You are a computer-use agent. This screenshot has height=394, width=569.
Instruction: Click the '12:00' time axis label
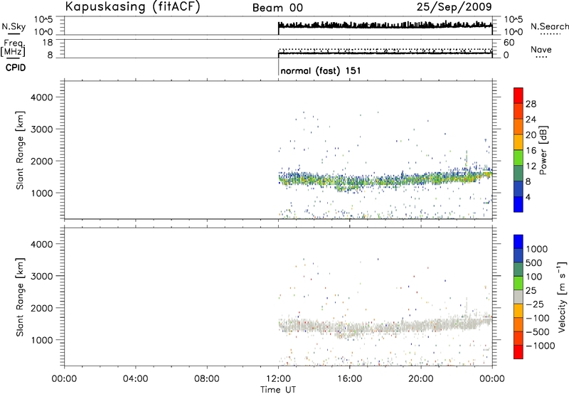tap(278, 379)
